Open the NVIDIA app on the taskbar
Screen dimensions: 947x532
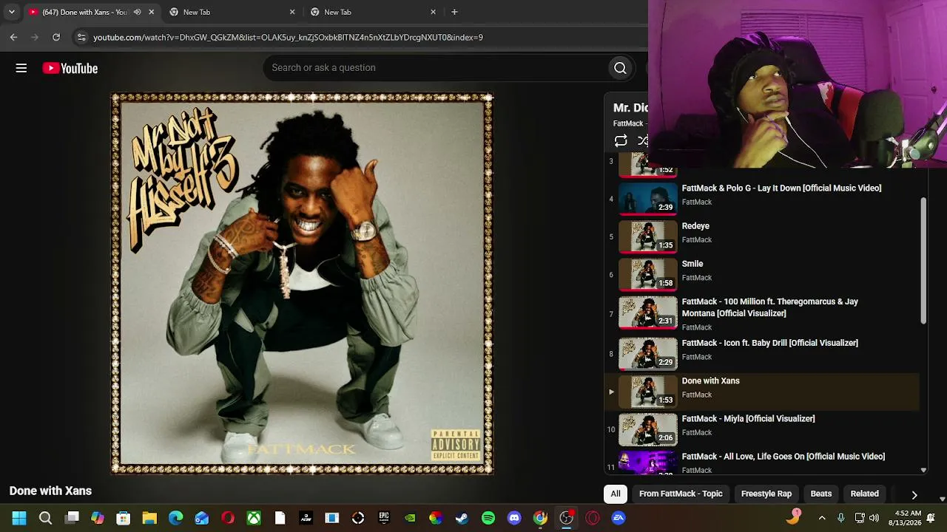pos(410,518)
